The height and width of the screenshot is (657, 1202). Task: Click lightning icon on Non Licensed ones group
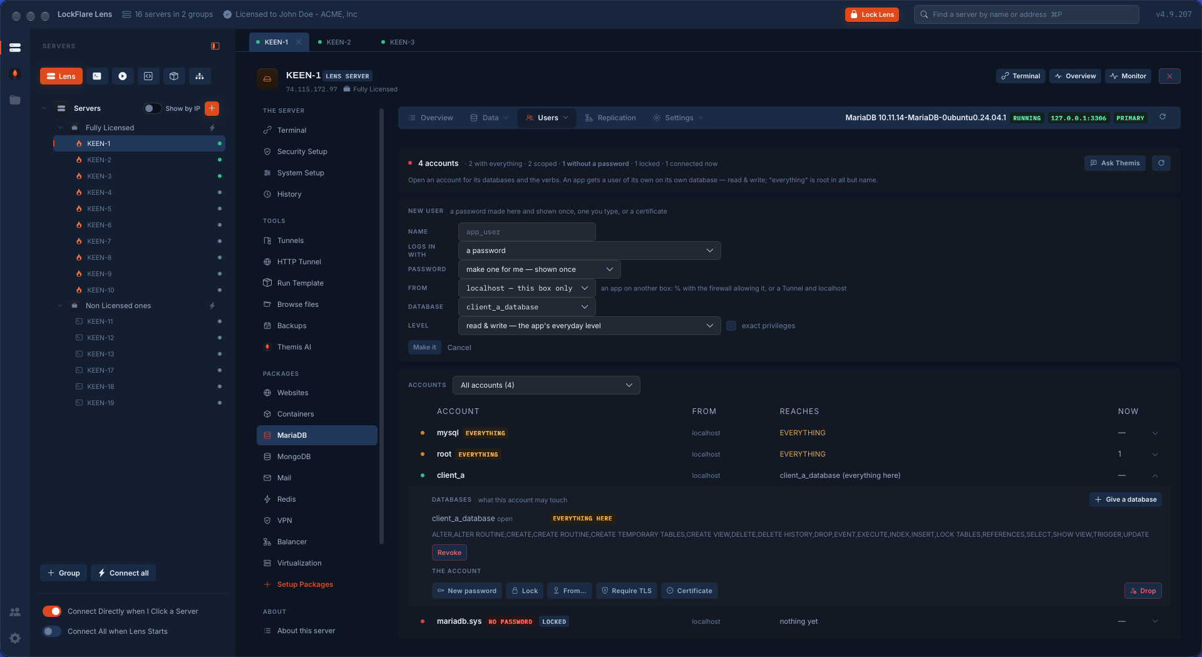(212, 306)
